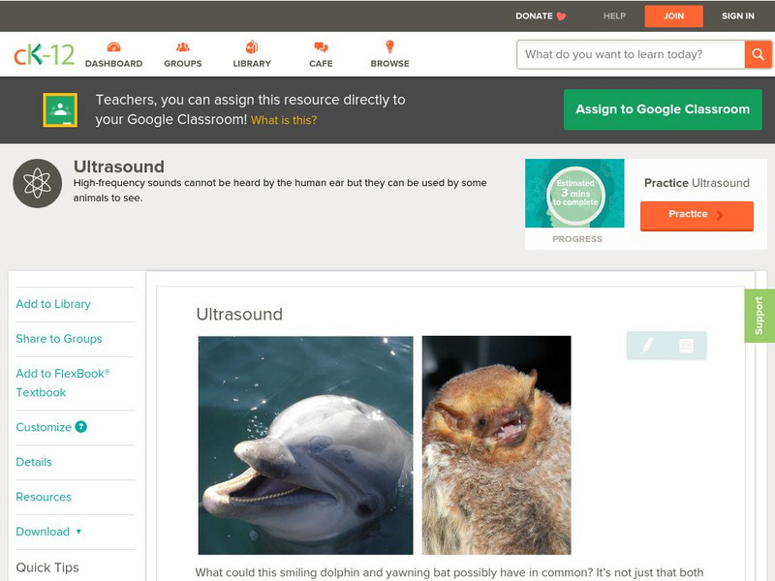
Task: Expand the Download dropdown arrow
Action: (78, 532)
